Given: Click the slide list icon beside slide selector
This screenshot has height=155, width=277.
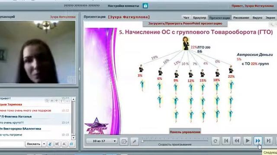Looking at the screenshot, I should pyautogui.click(x=124, y=141).
